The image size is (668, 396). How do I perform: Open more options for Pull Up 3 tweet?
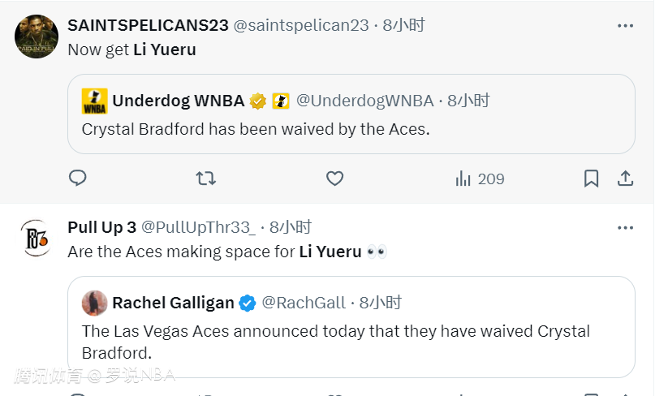[625, 228]
